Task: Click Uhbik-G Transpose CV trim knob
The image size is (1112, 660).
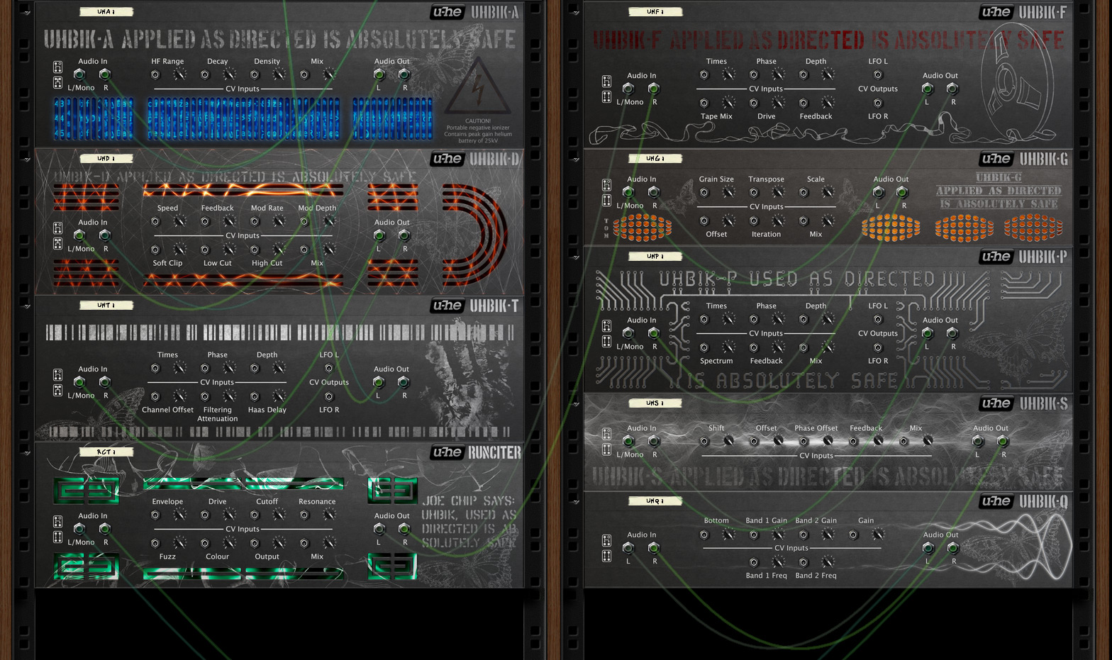Action: (x=779, y=192)
